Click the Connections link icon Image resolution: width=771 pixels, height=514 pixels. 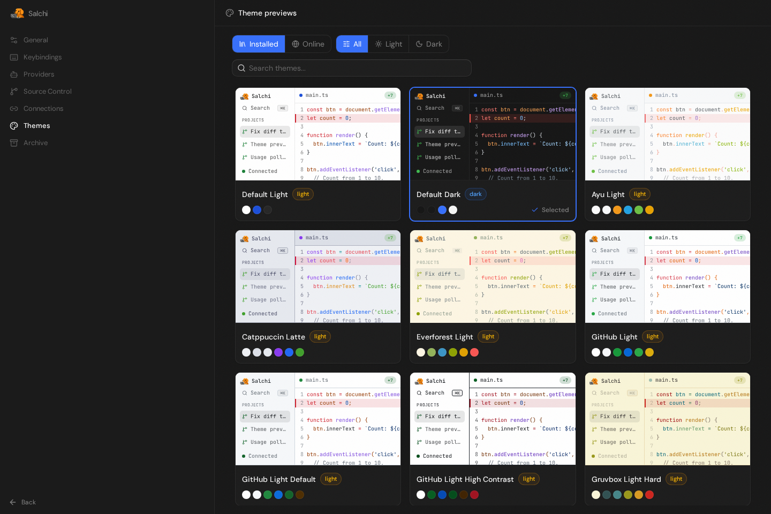tap(14, 109)
